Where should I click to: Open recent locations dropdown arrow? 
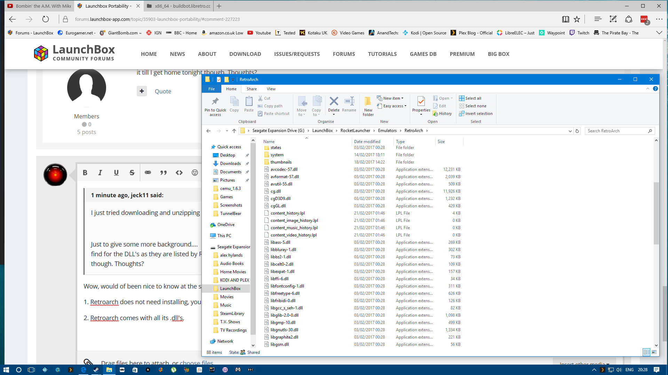227,131
